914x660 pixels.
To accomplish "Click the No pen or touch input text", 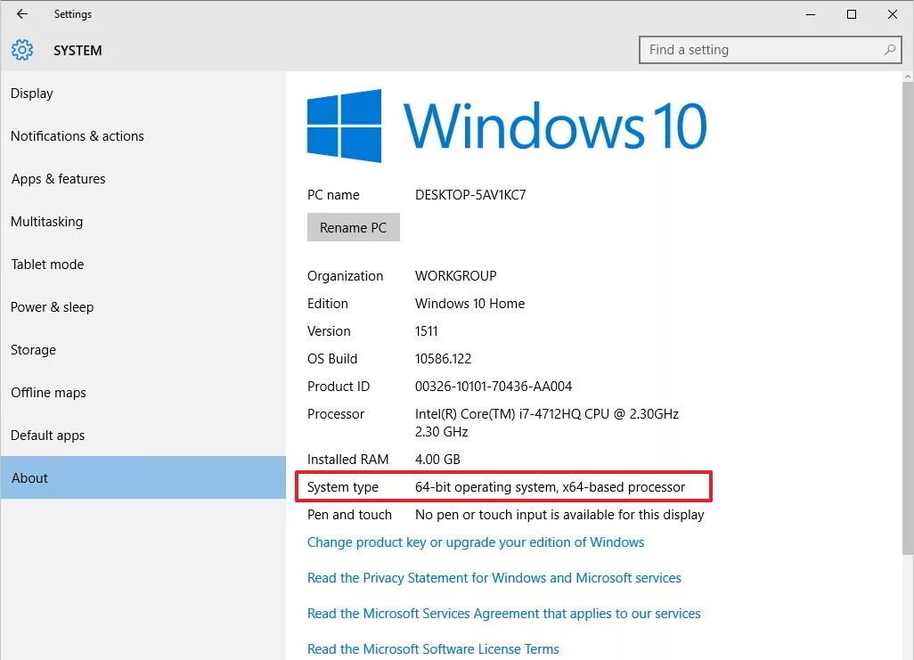I will [x=559, y=515].
